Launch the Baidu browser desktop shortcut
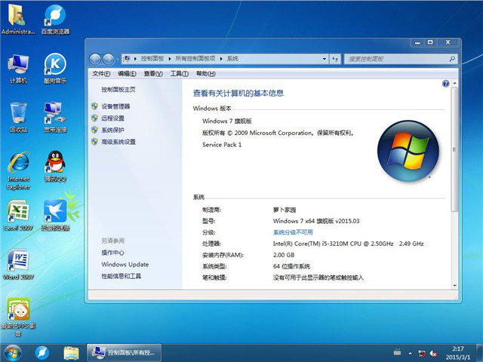The width and height of the screenshot is (483, 362). pos(55,18)
